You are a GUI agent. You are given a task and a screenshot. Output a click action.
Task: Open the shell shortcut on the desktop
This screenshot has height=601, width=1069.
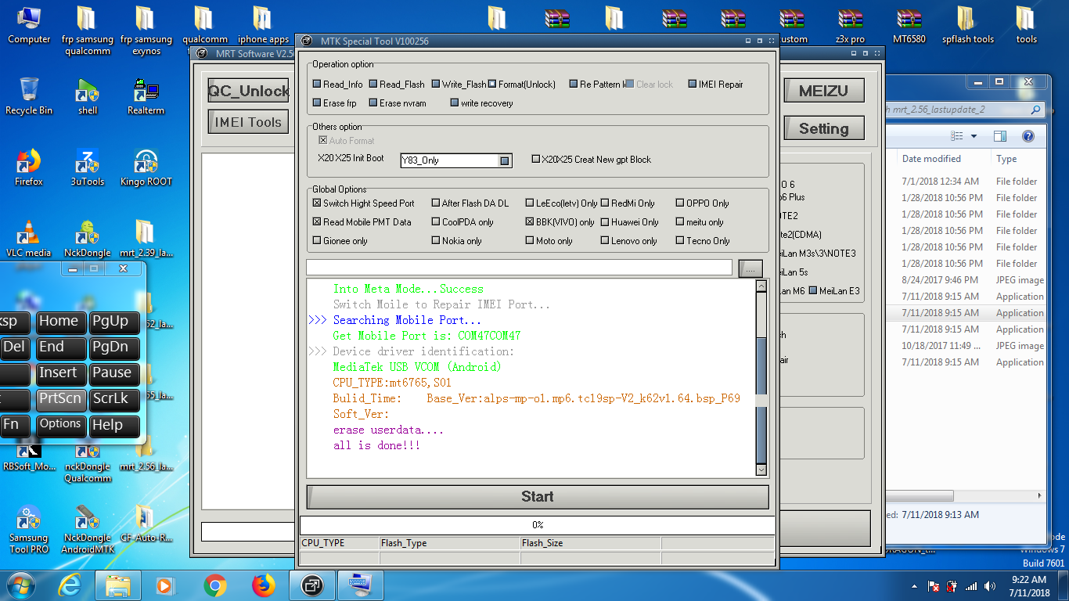[88, 96]
